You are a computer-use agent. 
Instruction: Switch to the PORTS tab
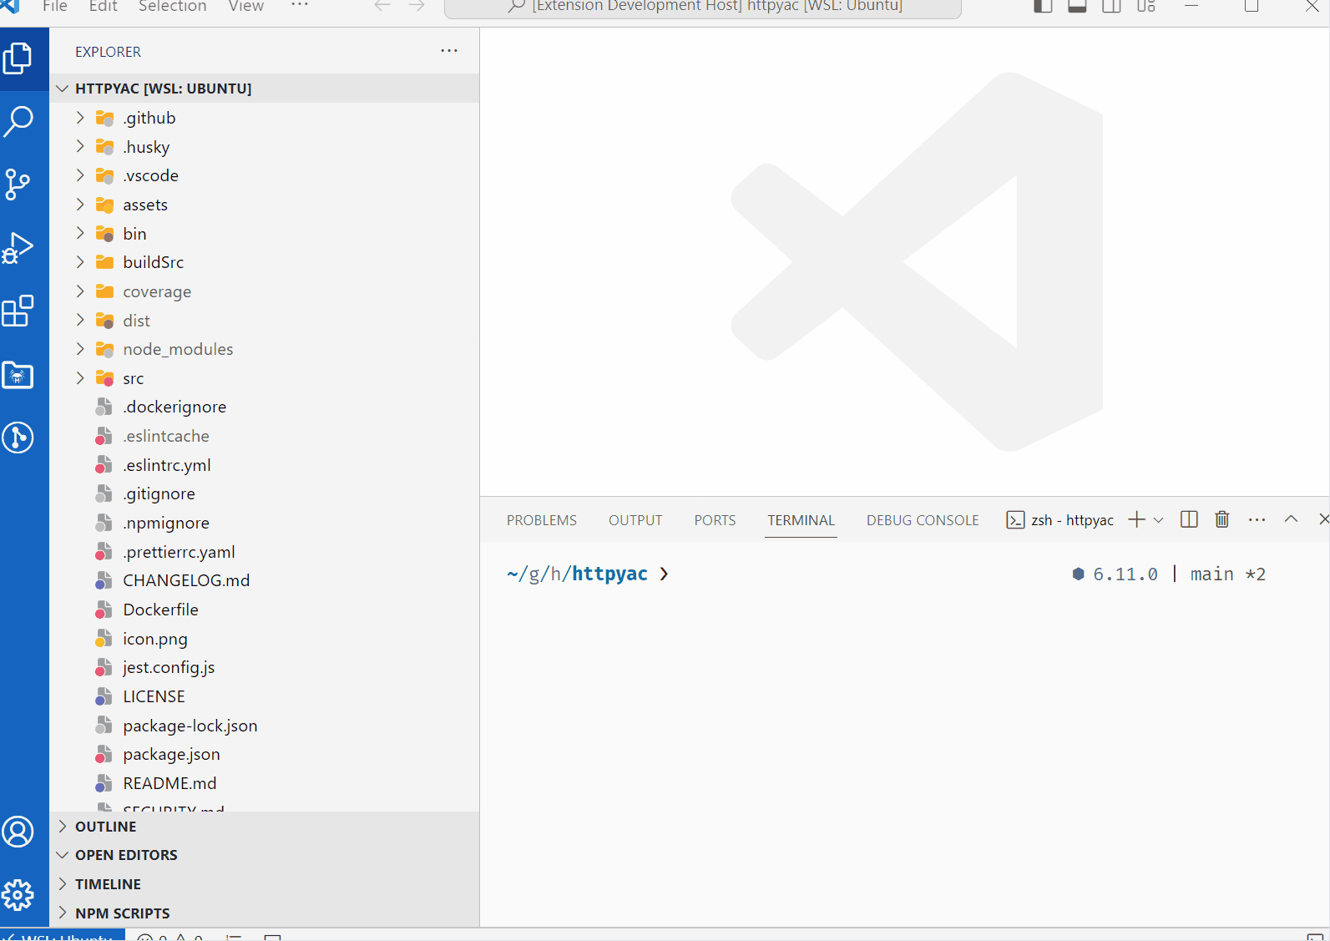[716, 520]
